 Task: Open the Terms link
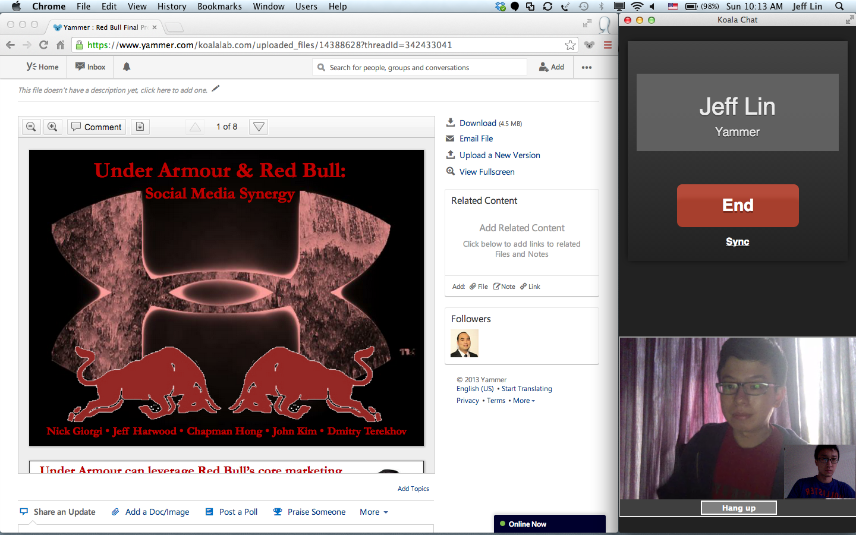496,401
